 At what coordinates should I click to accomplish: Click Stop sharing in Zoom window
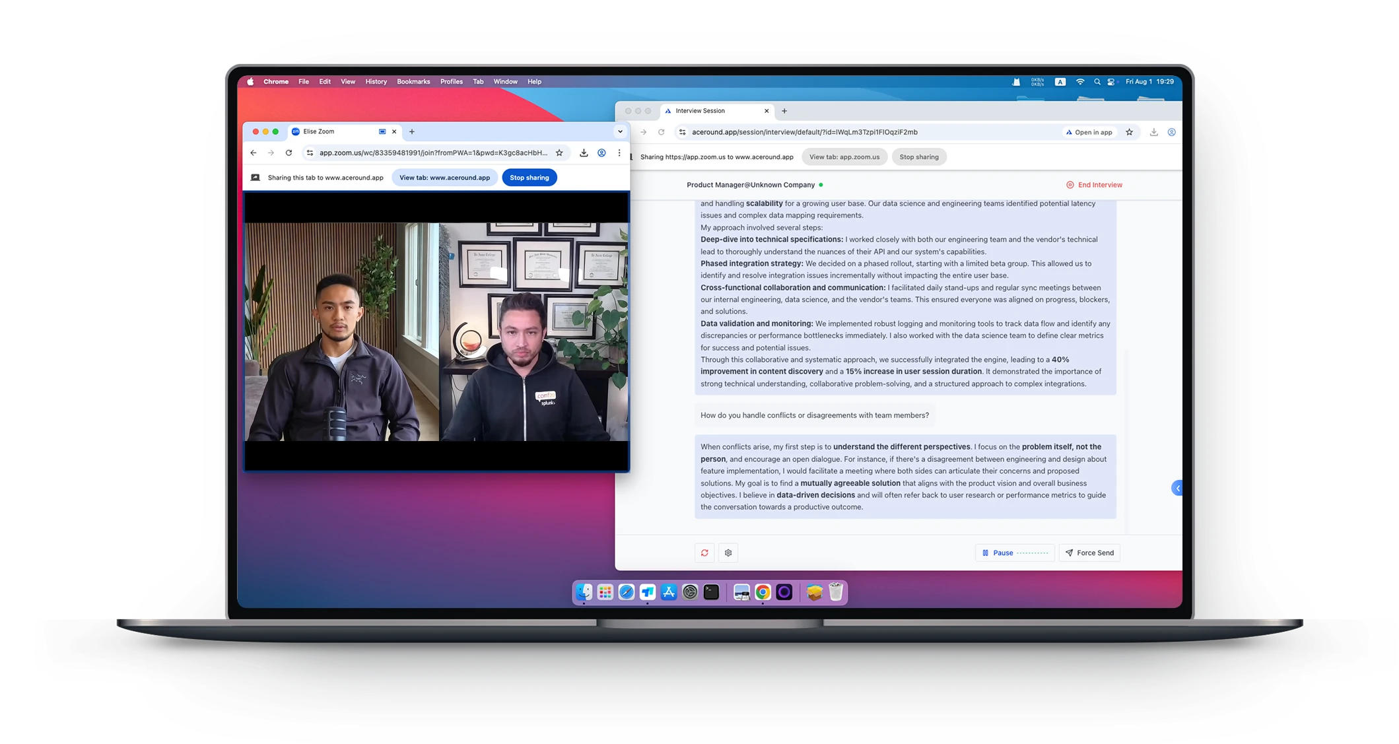[529, 178]
